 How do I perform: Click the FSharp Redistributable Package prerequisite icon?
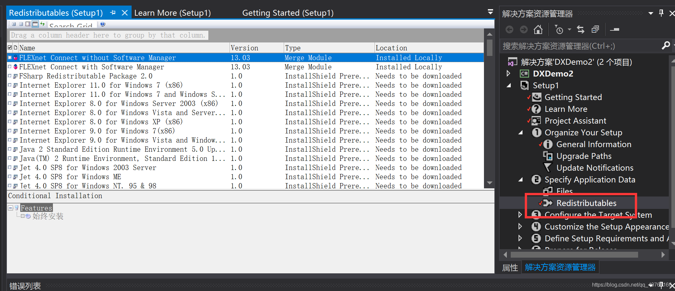point(15,76)
